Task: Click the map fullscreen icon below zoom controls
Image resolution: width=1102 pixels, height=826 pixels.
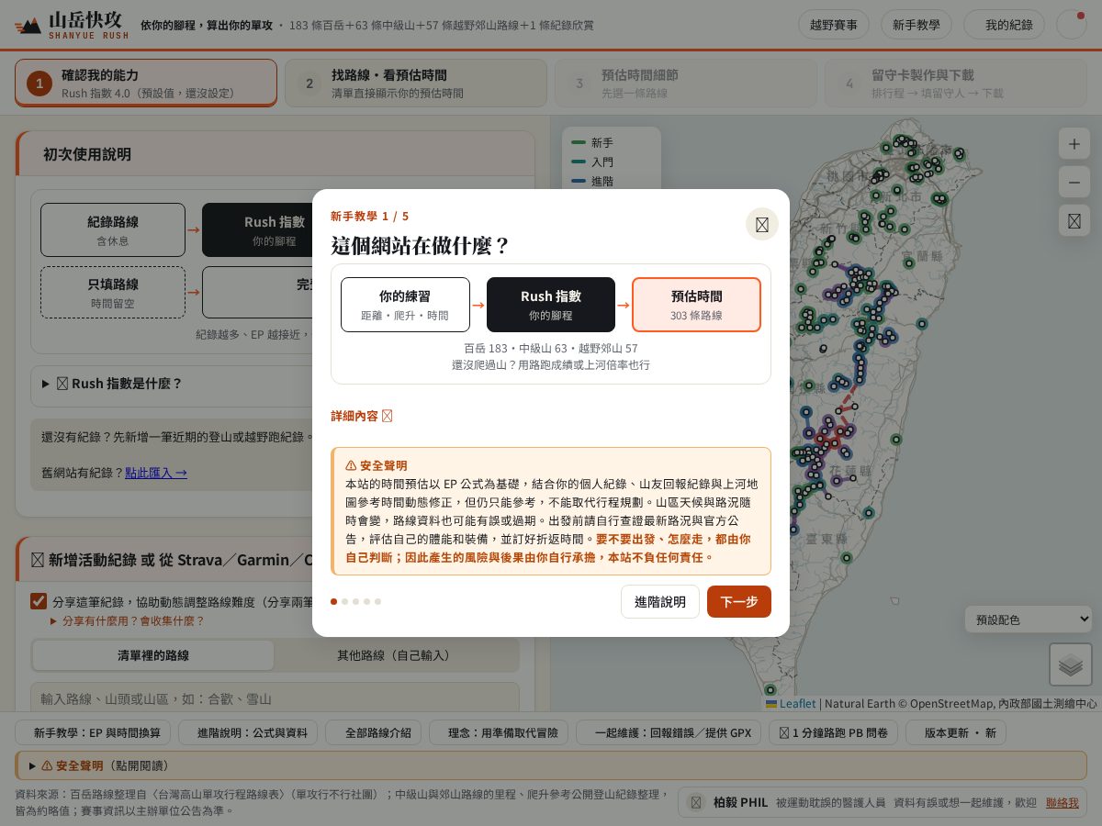Action: (1074, 220)
